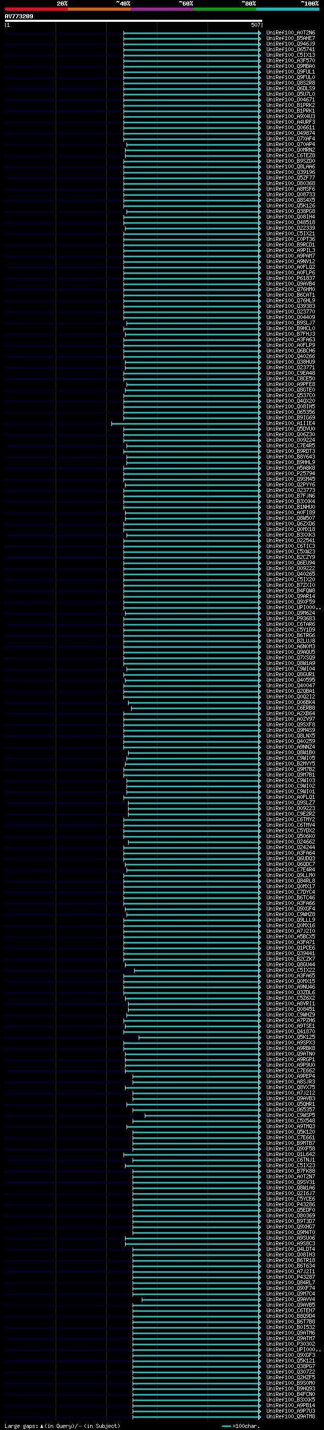Click the orange ~40% identity legend segment
Screen dimensions: 324x1430
click(99, 9)
